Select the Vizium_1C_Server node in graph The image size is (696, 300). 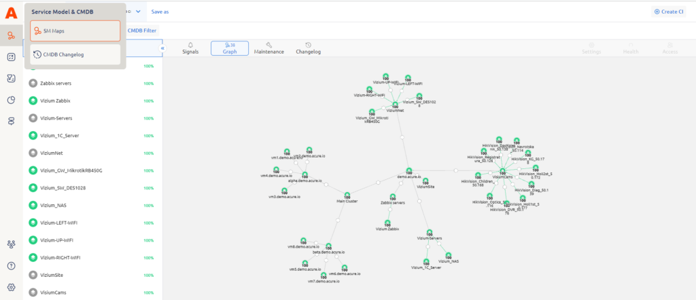426,261
